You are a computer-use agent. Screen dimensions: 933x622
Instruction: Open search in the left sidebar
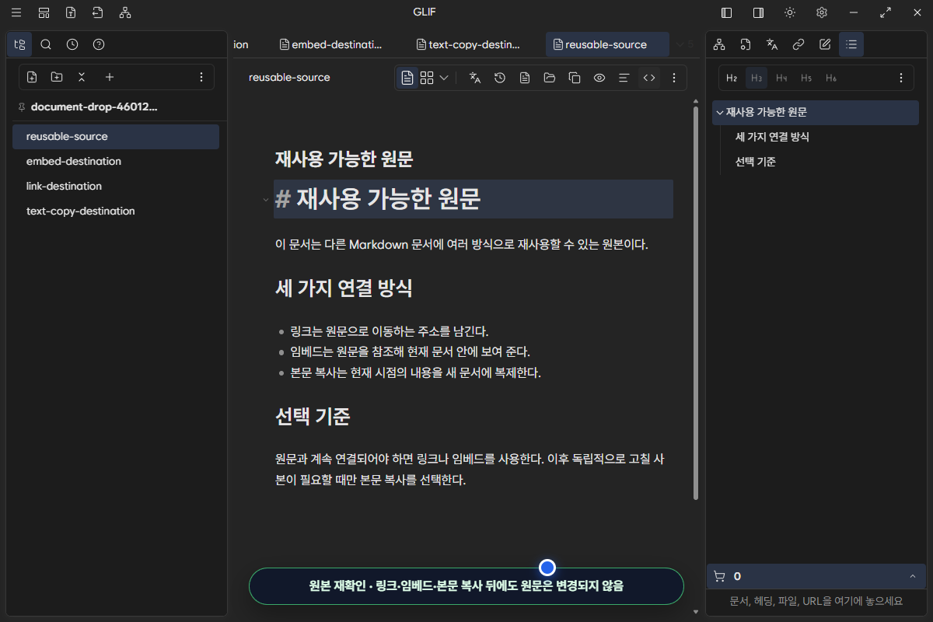pos(46,44)
